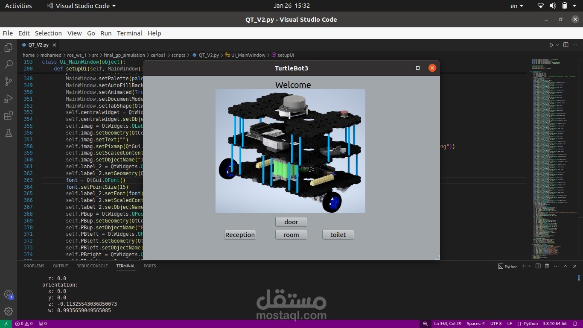Open the View menu
This screenshot has height=328, width=583.
click(74, 33)
